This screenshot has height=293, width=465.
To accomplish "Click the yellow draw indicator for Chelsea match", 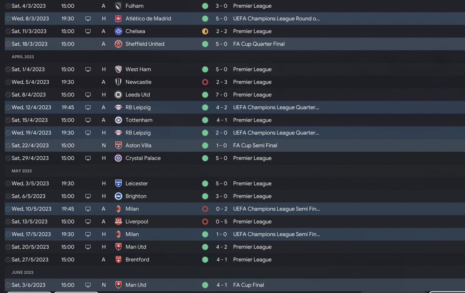I will tap(205, 31).
